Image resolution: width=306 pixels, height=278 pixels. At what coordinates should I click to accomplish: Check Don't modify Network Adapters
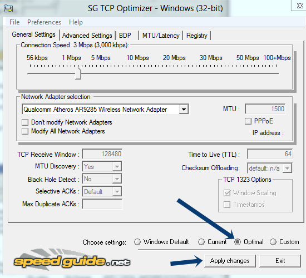point(25,122)
